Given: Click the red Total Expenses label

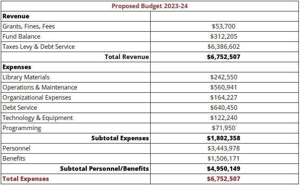Looking at the screenshot, I should (x=26, y=179).
